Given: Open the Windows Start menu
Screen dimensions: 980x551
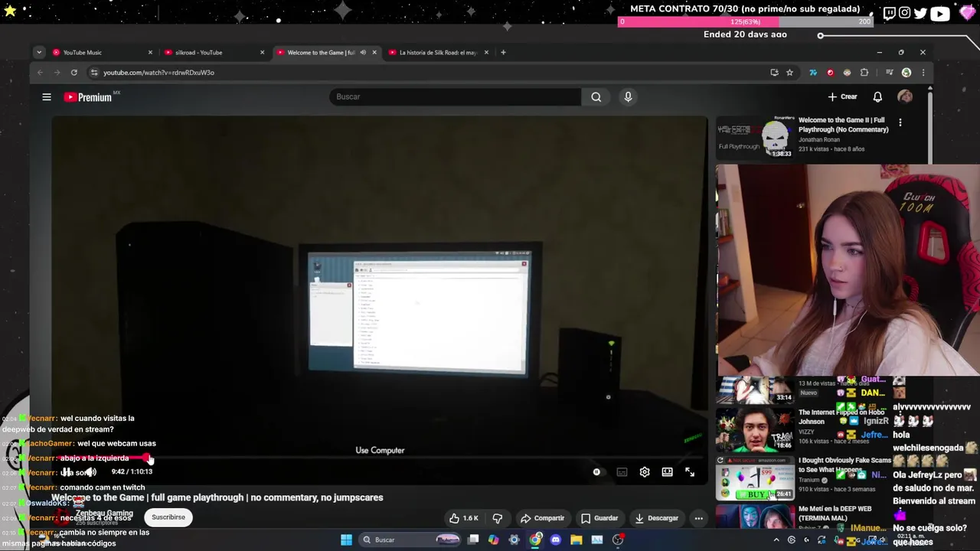Looking at the screenshot, I should (x=346, y=540).
